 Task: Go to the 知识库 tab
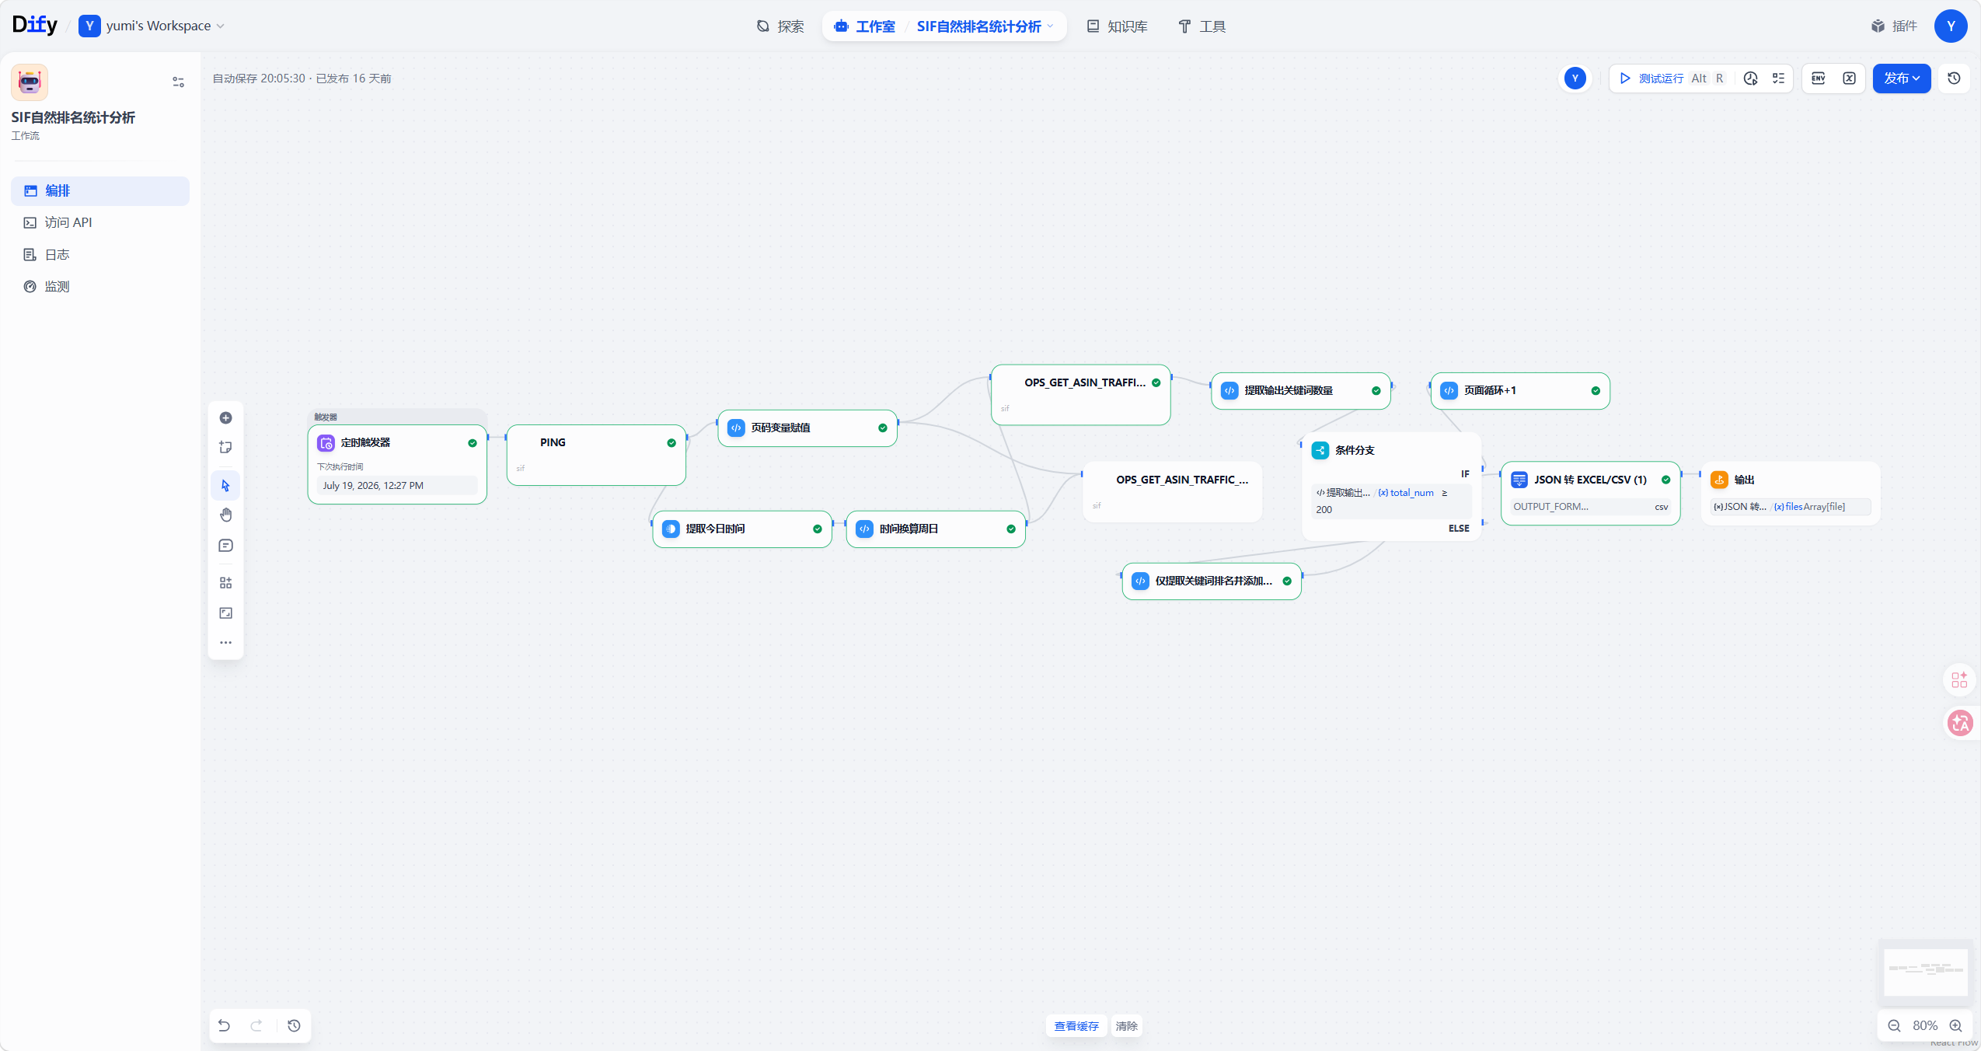click(1117, 26)
